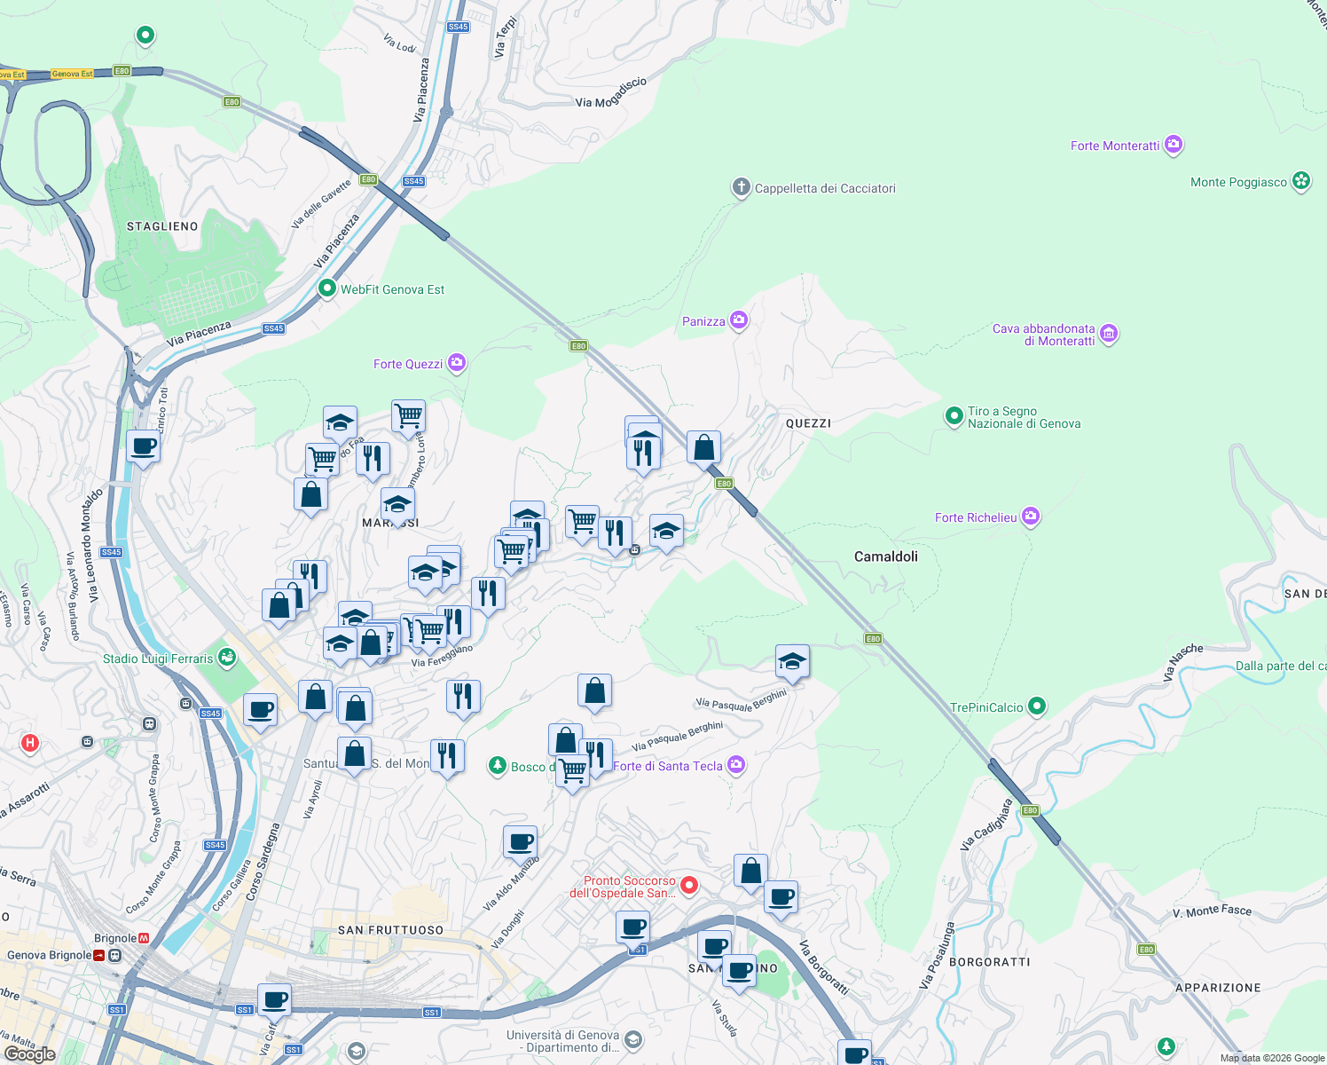Select the Tiro a Segno Nazionale marker
This screenshot has width=1327, height=1065.
[954, 415]
